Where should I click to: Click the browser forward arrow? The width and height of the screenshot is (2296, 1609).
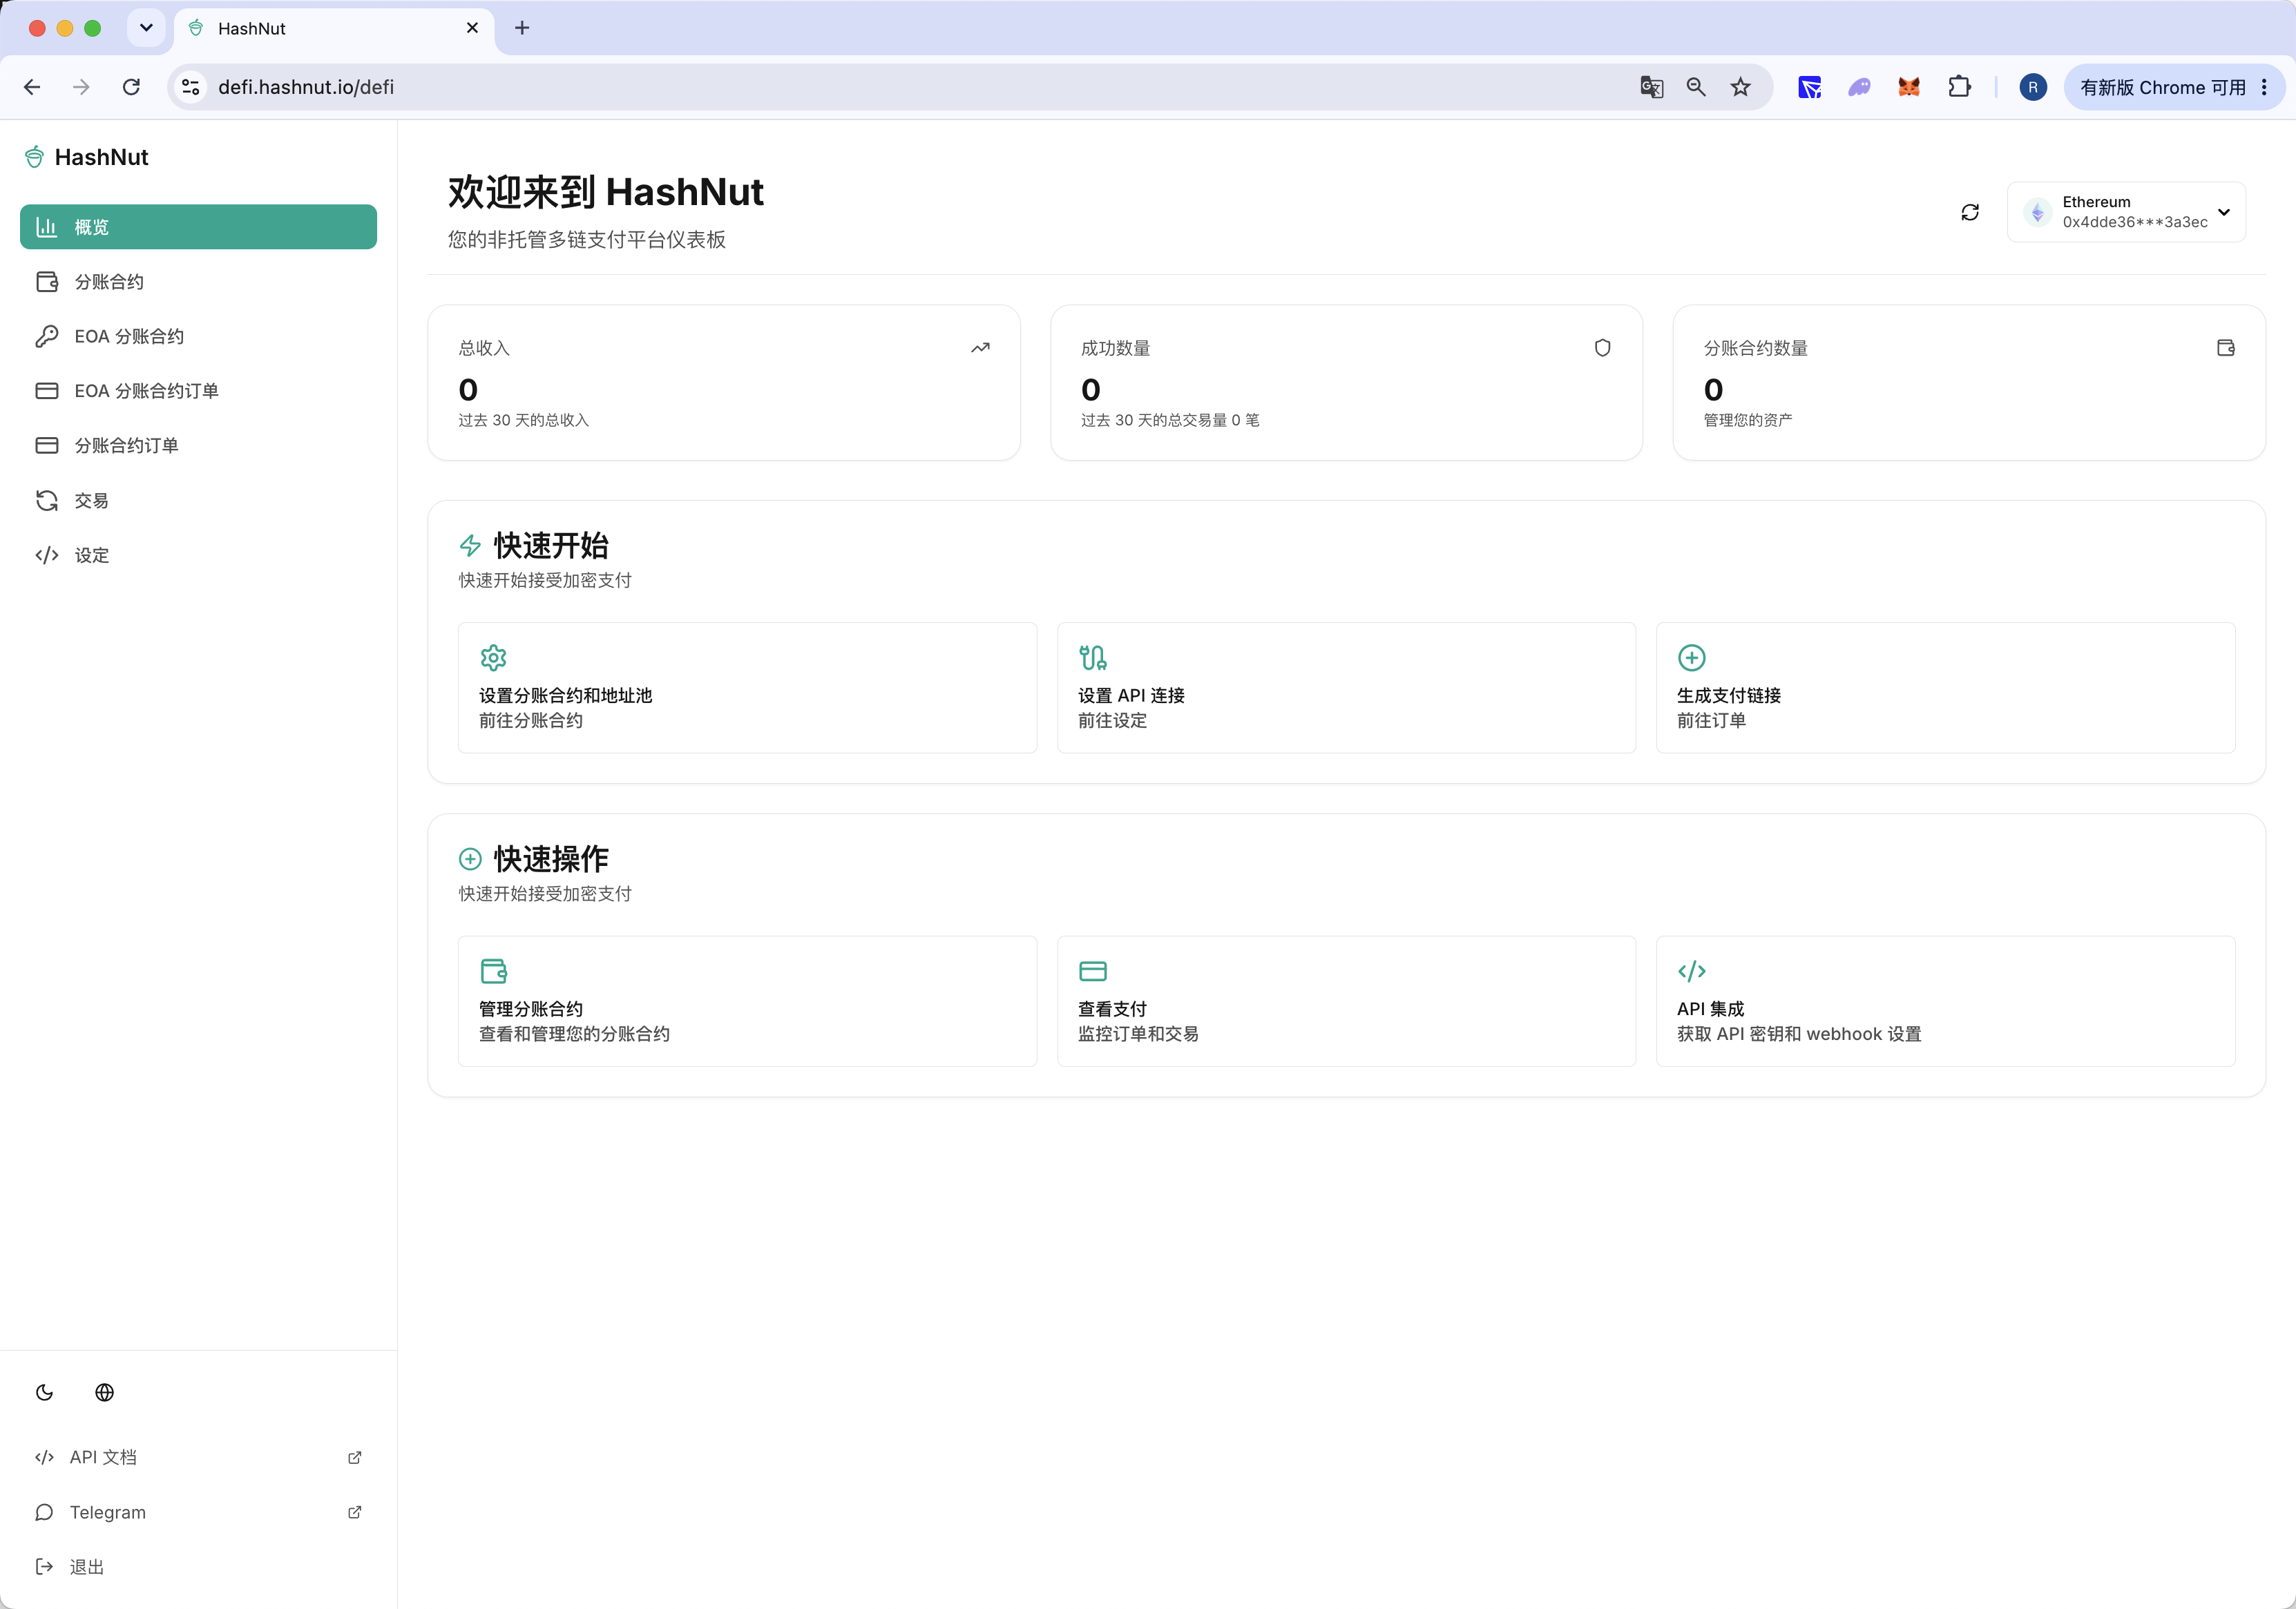[81, 87]
